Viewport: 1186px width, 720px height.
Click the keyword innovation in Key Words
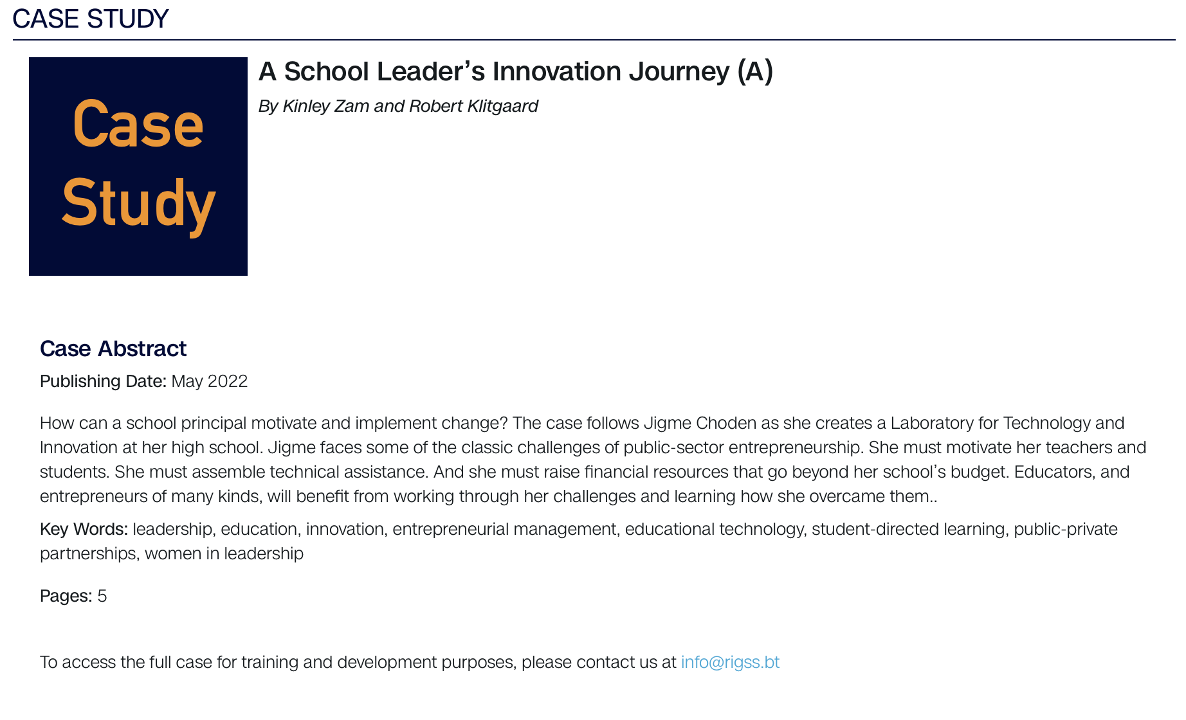point(345,529)
